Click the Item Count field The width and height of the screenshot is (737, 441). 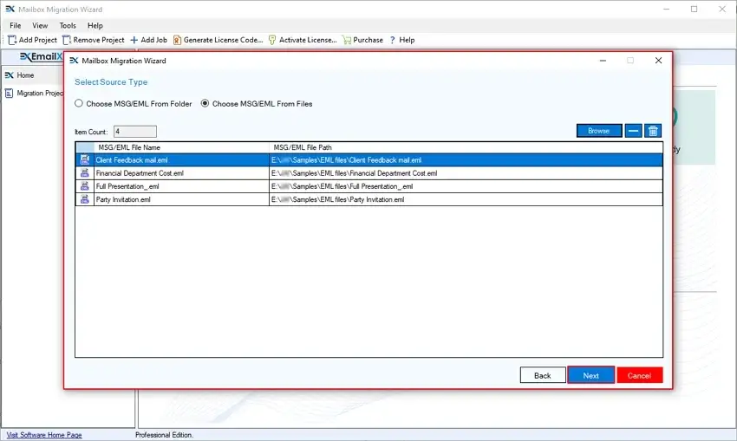pyautogui.click(x=134, y=132)
